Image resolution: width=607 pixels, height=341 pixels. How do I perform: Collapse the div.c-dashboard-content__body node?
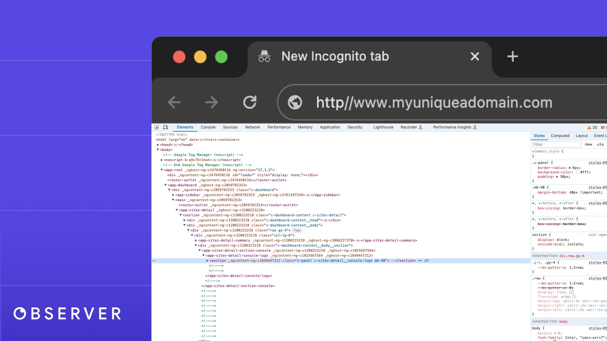tap(185, 225)
